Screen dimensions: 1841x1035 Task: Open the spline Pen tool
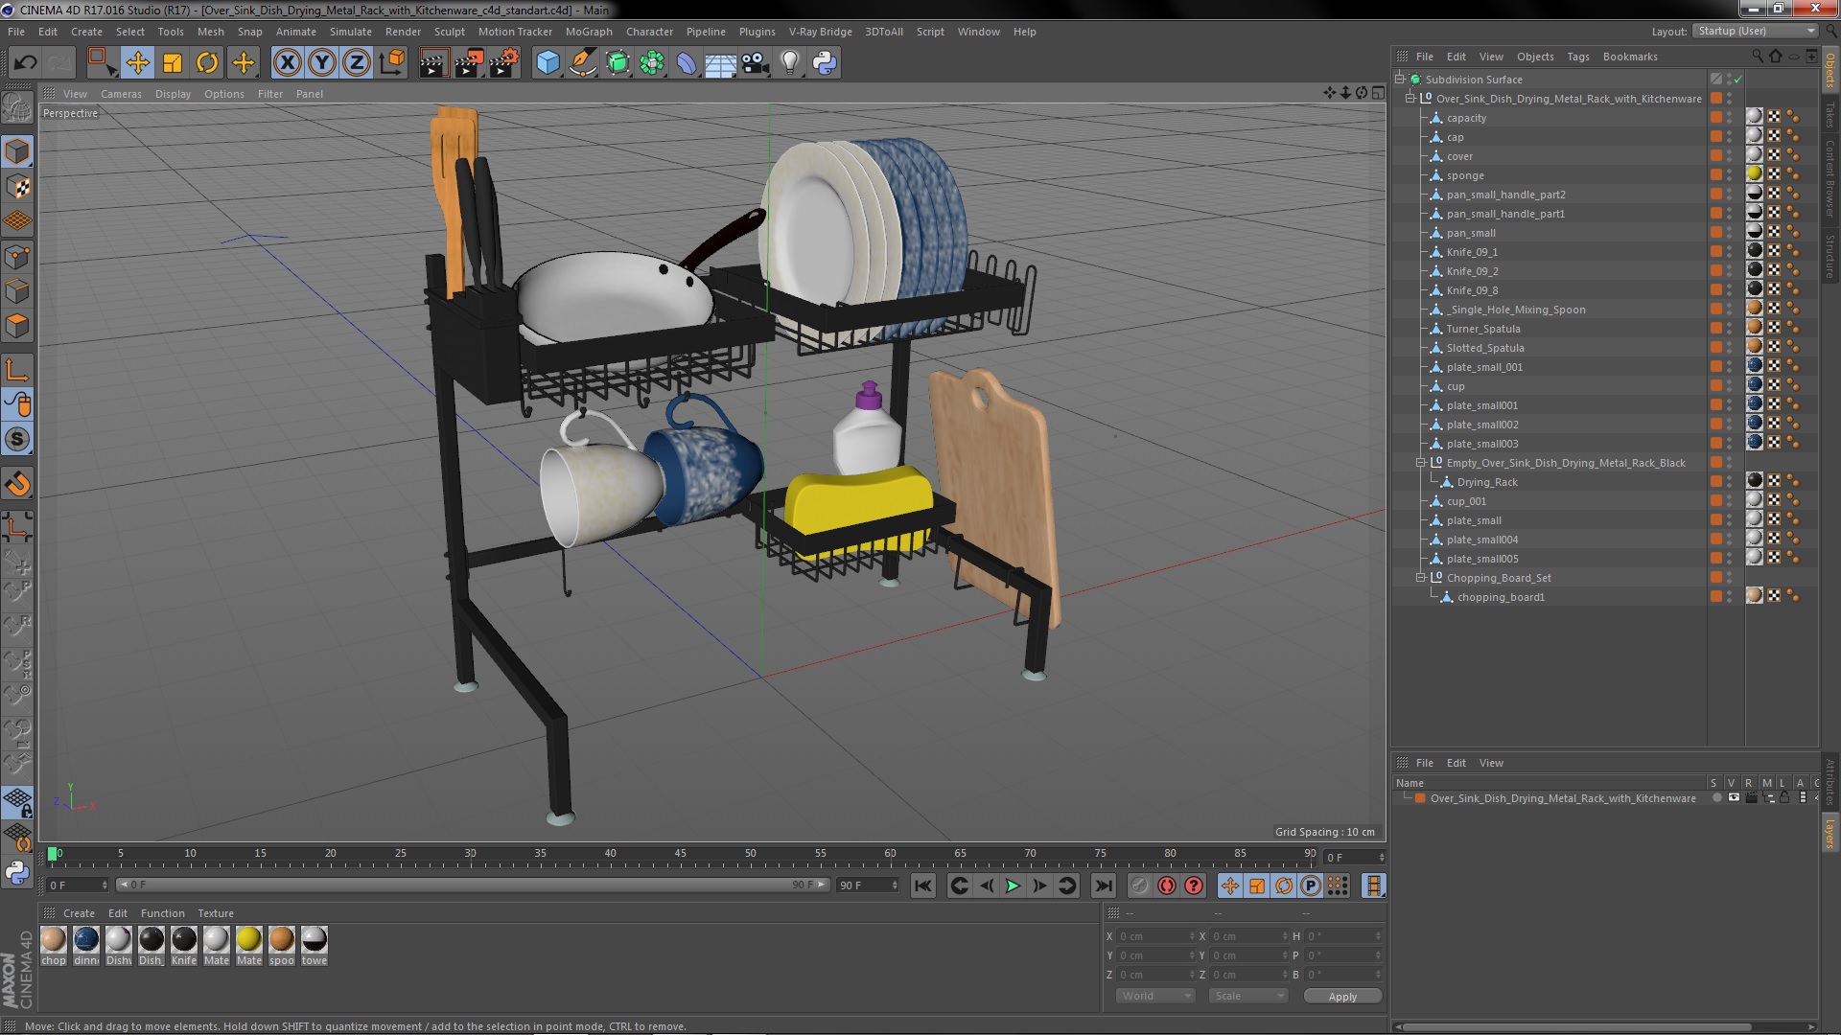583,63
